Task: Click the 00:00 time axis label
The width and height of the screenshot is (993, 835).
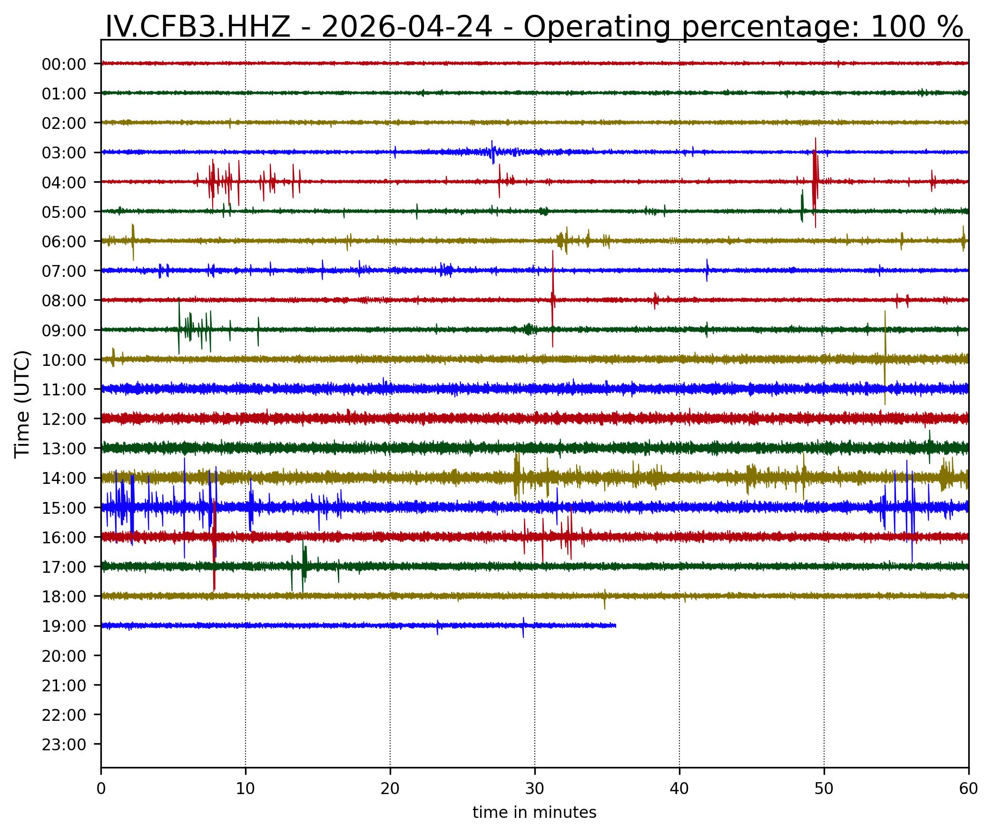Action: 64,64
